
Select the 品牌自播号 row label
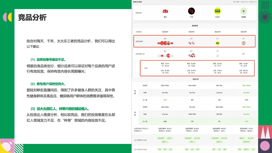[139, 41]
